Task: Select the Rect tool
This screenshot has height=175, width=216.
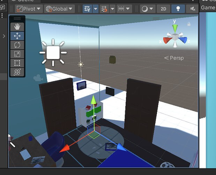Action: tap(17, 63)
